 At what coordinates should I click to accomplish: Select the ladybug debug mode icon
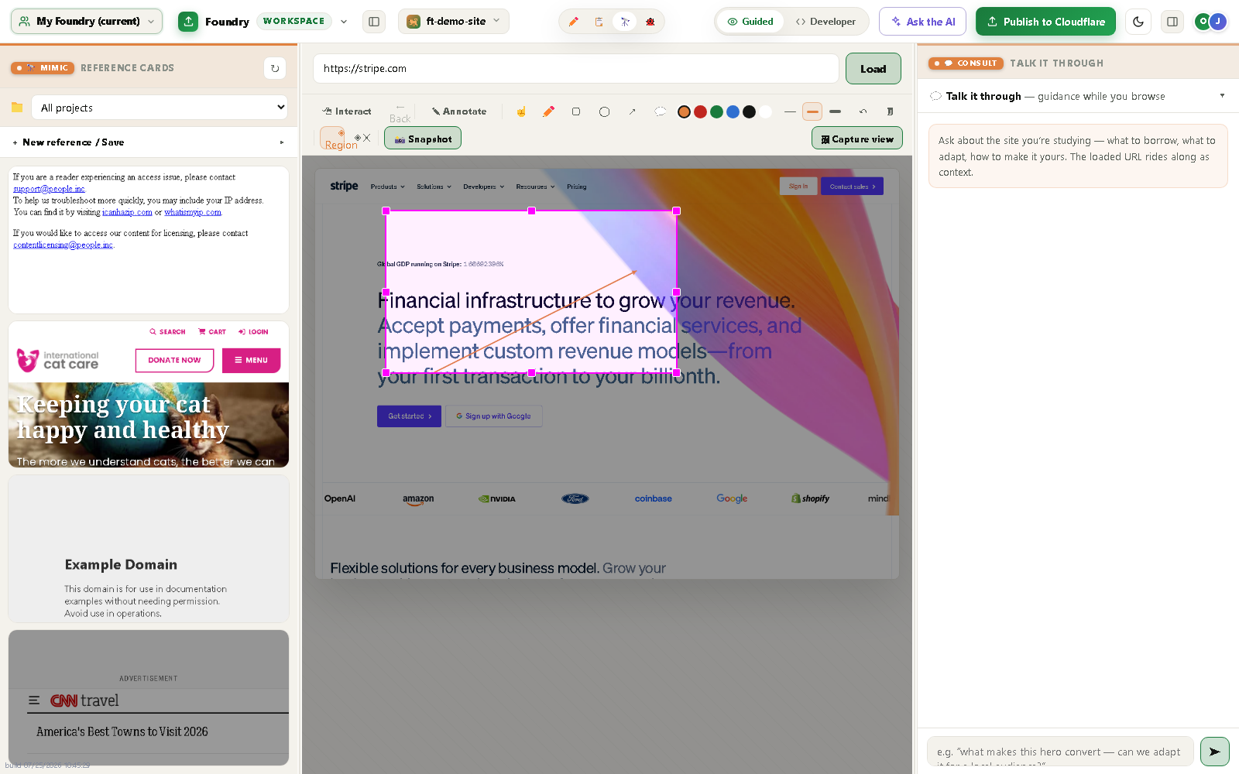point(650,22)
